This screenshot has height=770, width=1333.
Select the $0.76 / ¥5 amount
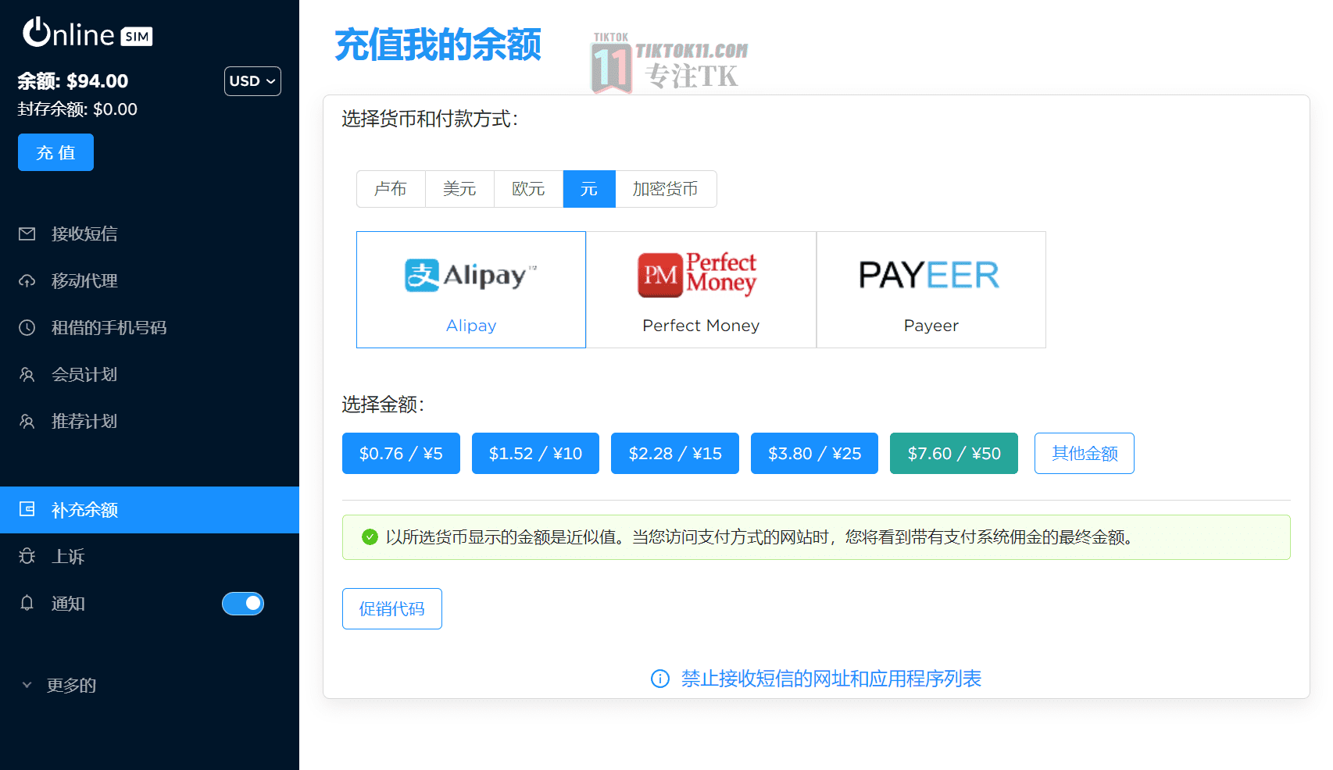[x=401, y=453]
